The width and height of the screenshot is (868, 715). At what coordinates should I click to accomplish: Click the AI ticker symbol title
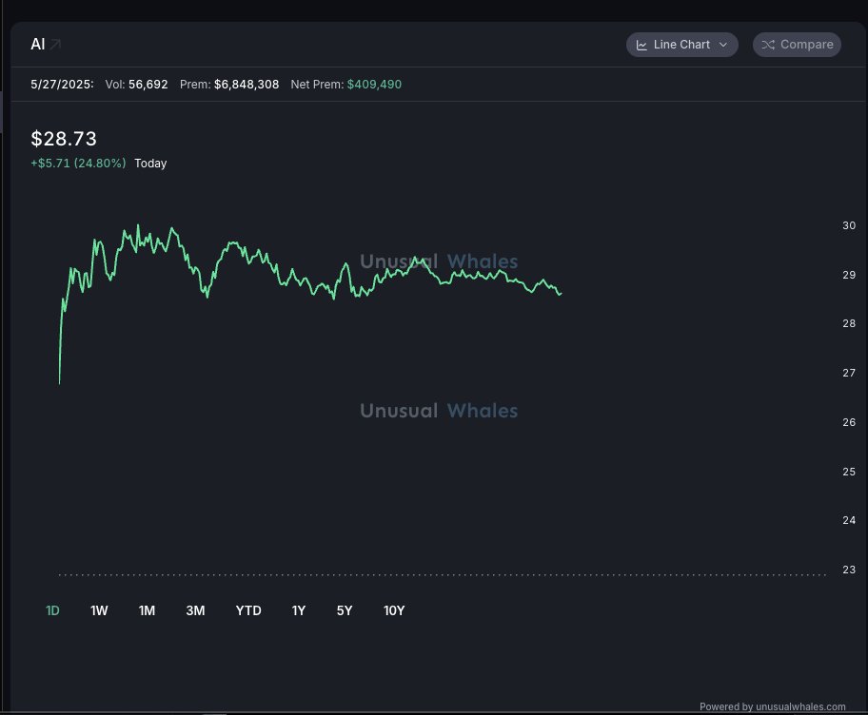click(x=38, y=45)
